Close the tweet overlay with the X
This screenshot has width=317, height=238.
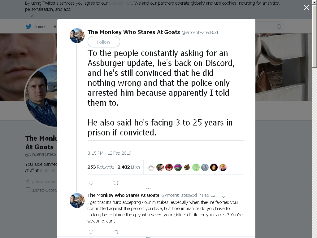pos(306,7)
